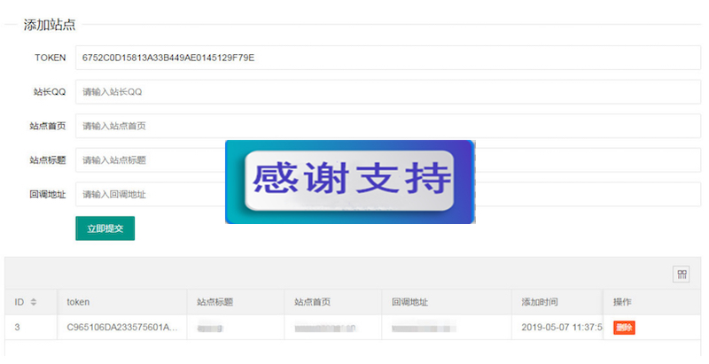Open the table column filter icon

coord(681,275)
